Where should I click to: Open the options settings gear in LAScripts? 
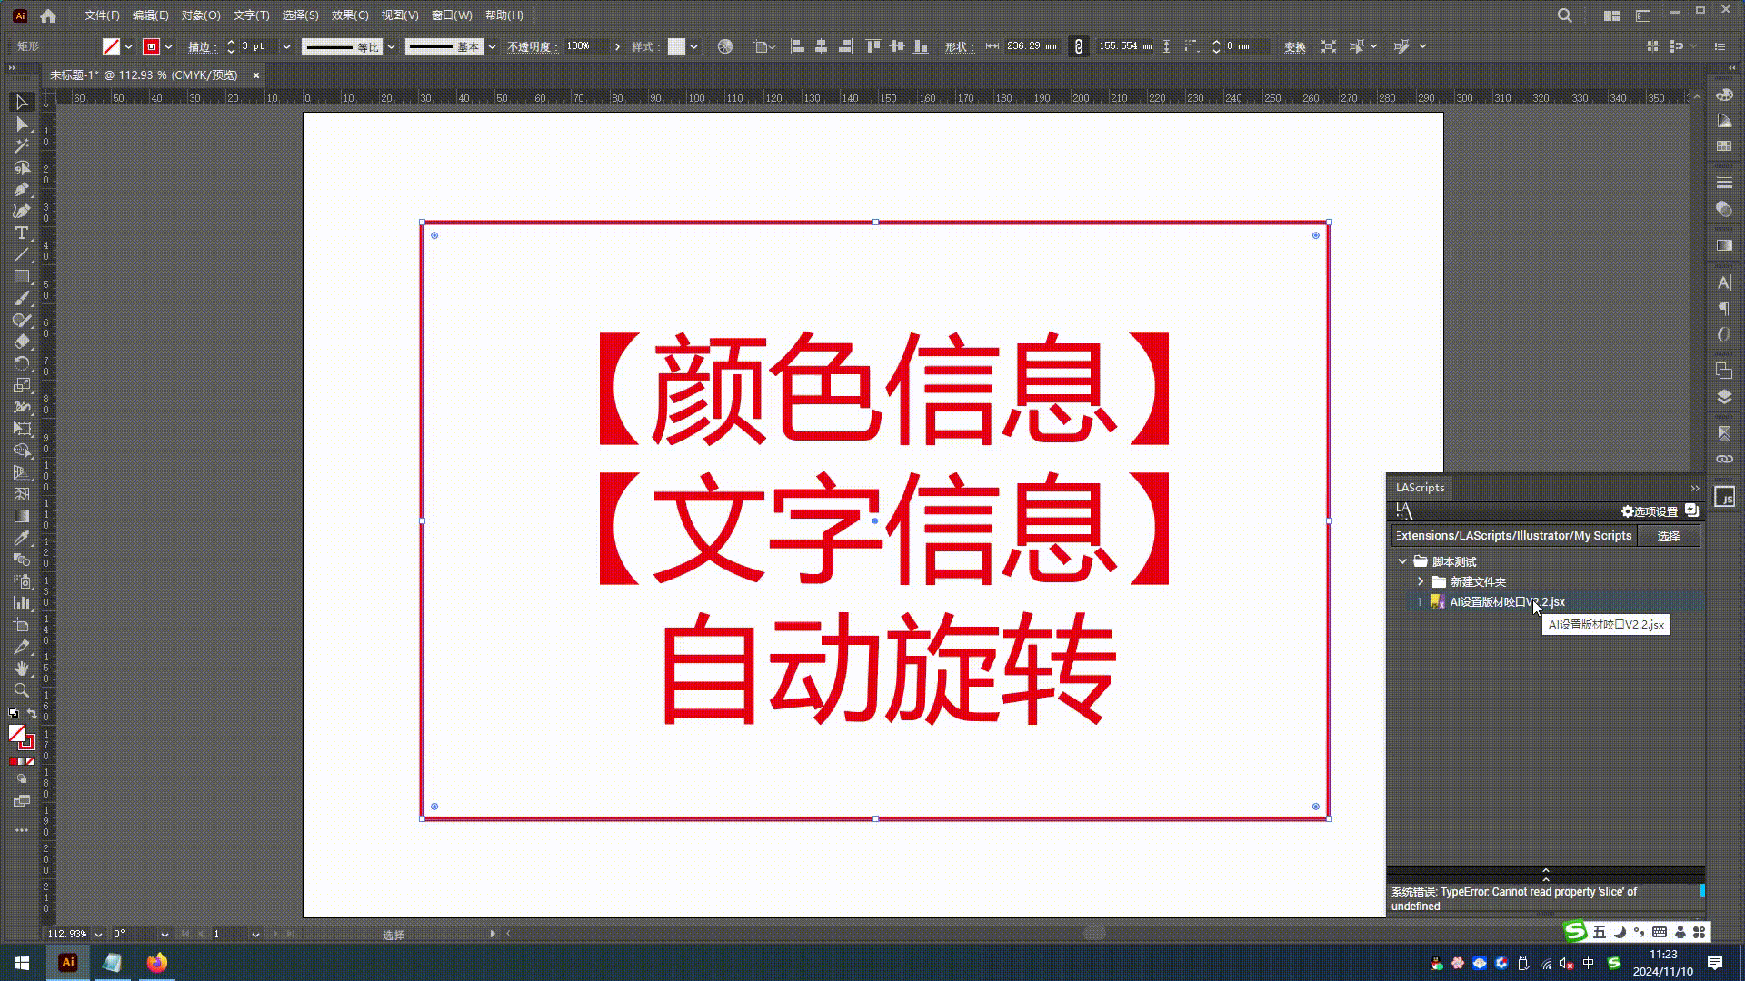point(1627,511)
